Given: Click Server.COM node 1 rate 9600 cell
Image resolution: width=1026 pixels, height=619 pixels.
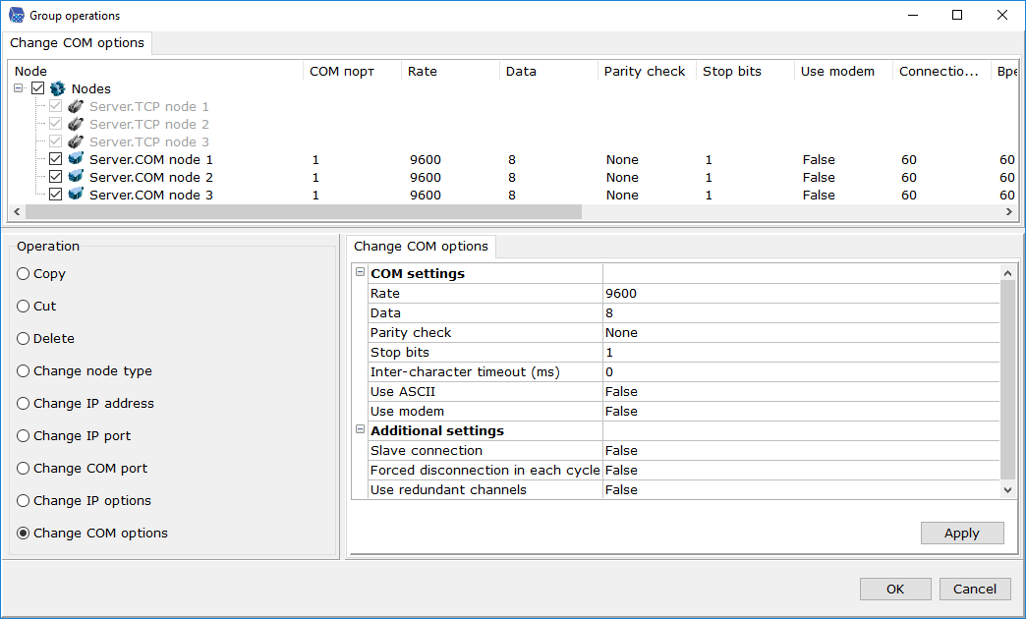Looking at the screenshot, I should pos(426,159).
